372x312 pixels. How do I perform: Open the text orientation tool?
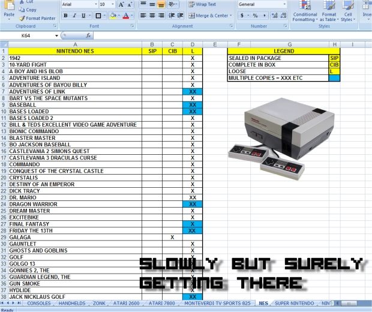172,4
